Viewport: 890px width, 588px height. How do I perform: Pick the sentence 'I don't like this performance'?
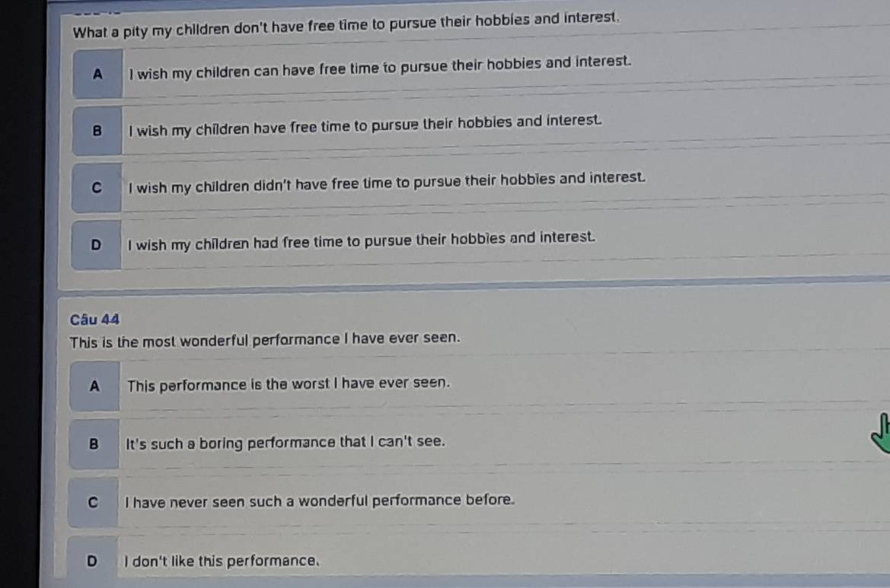click(222, 561)
